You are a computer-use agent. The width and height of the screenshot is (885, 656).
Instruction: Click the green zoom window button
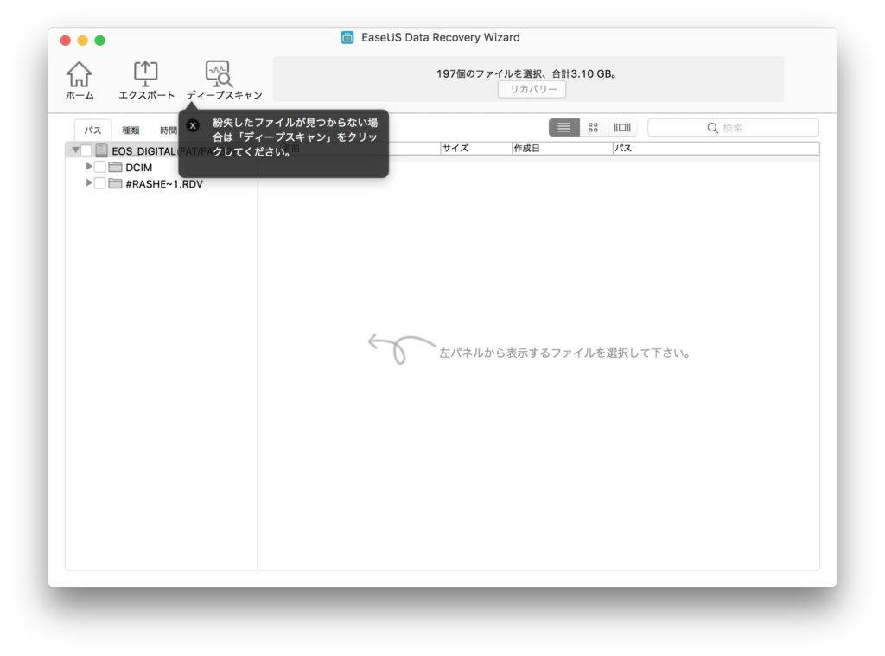(100, 41)
